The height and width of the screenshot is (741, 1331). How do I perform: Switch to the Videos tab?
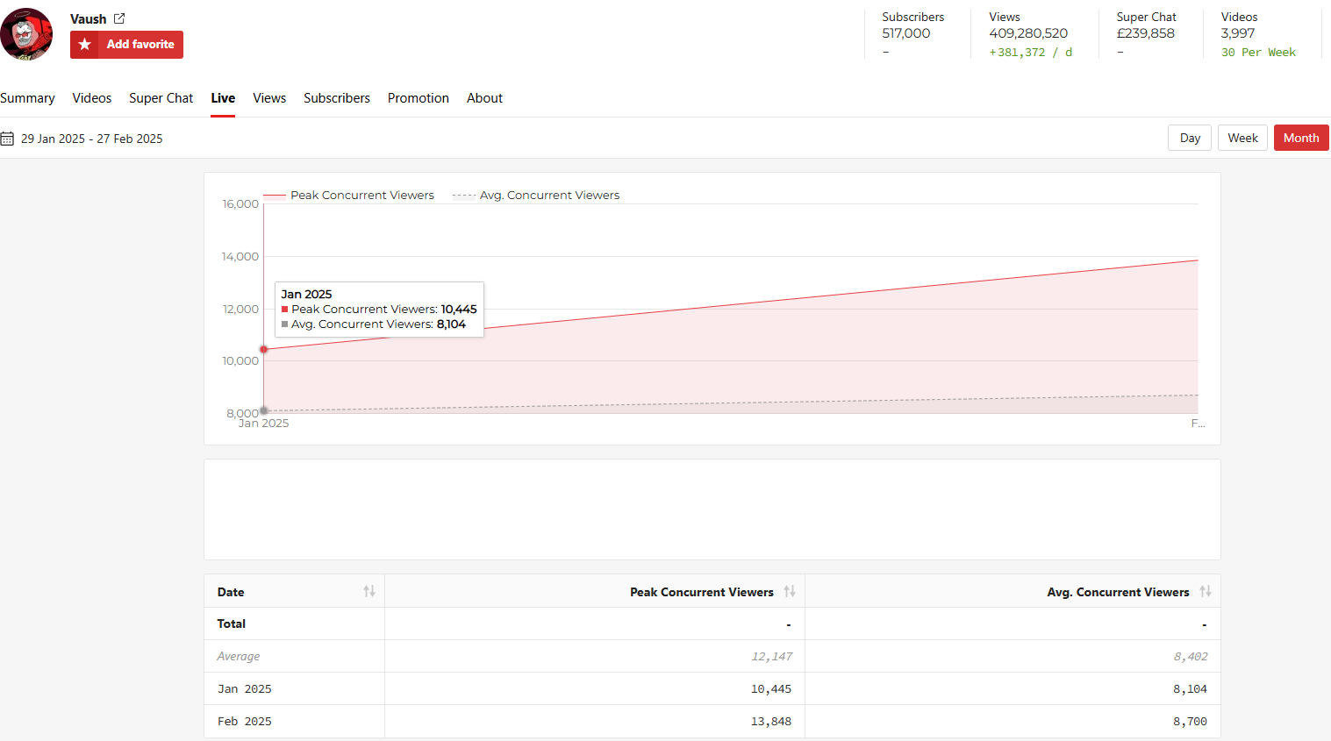click(x=92, y=98)
